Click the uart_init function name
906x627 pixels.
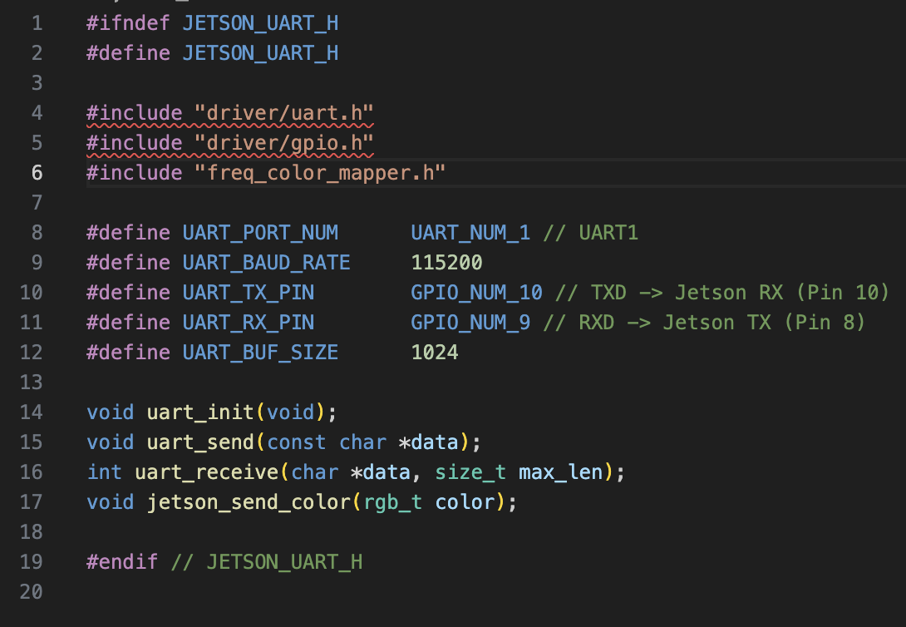pyautogui.click(x=200, y=412)
